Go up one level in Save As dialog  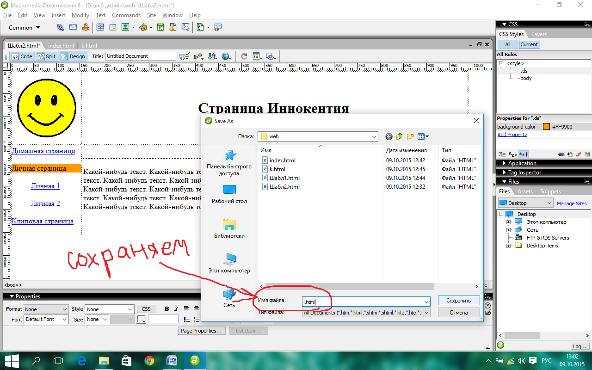click(399, 136)
